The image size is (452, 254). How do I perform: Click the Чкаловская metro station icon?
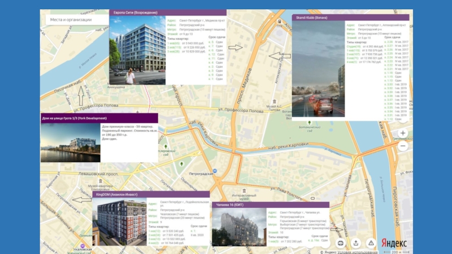pyautogui.click(x=82, y=246)
